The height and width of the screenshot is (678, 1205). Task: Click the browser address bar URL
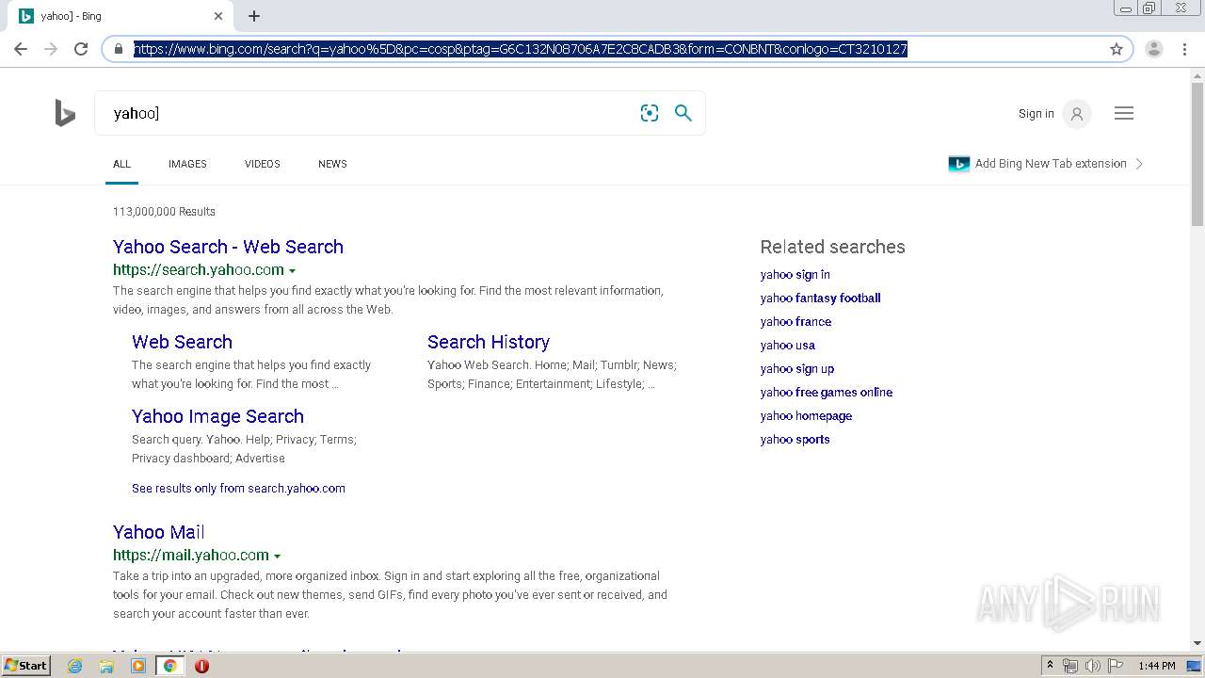click(x=520, y=49)
